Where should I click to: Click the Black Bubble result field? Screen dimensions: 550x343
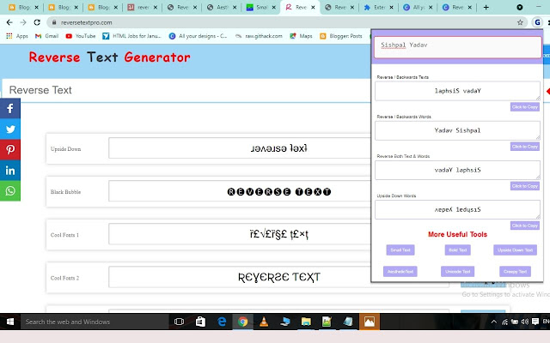coord(240,191)
